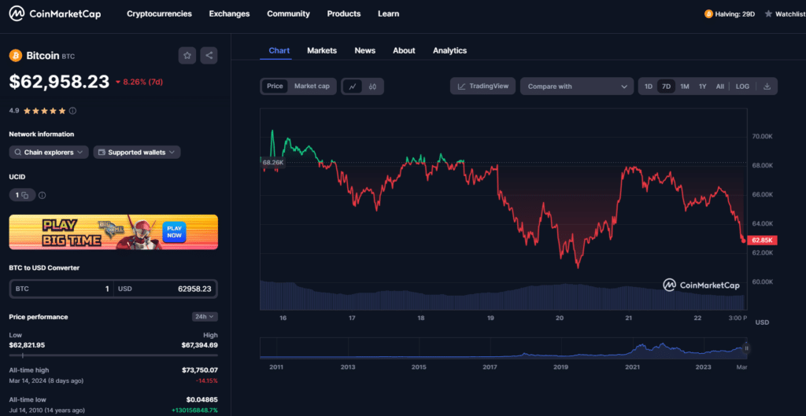Click the $62,958.23 price text
The width and height of the screenshot is (806, 416).
coord(60,82)
